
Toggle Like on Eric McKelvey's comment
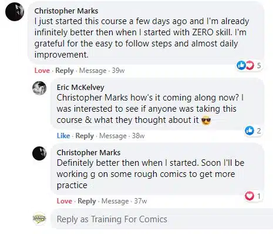click(63, 136)
